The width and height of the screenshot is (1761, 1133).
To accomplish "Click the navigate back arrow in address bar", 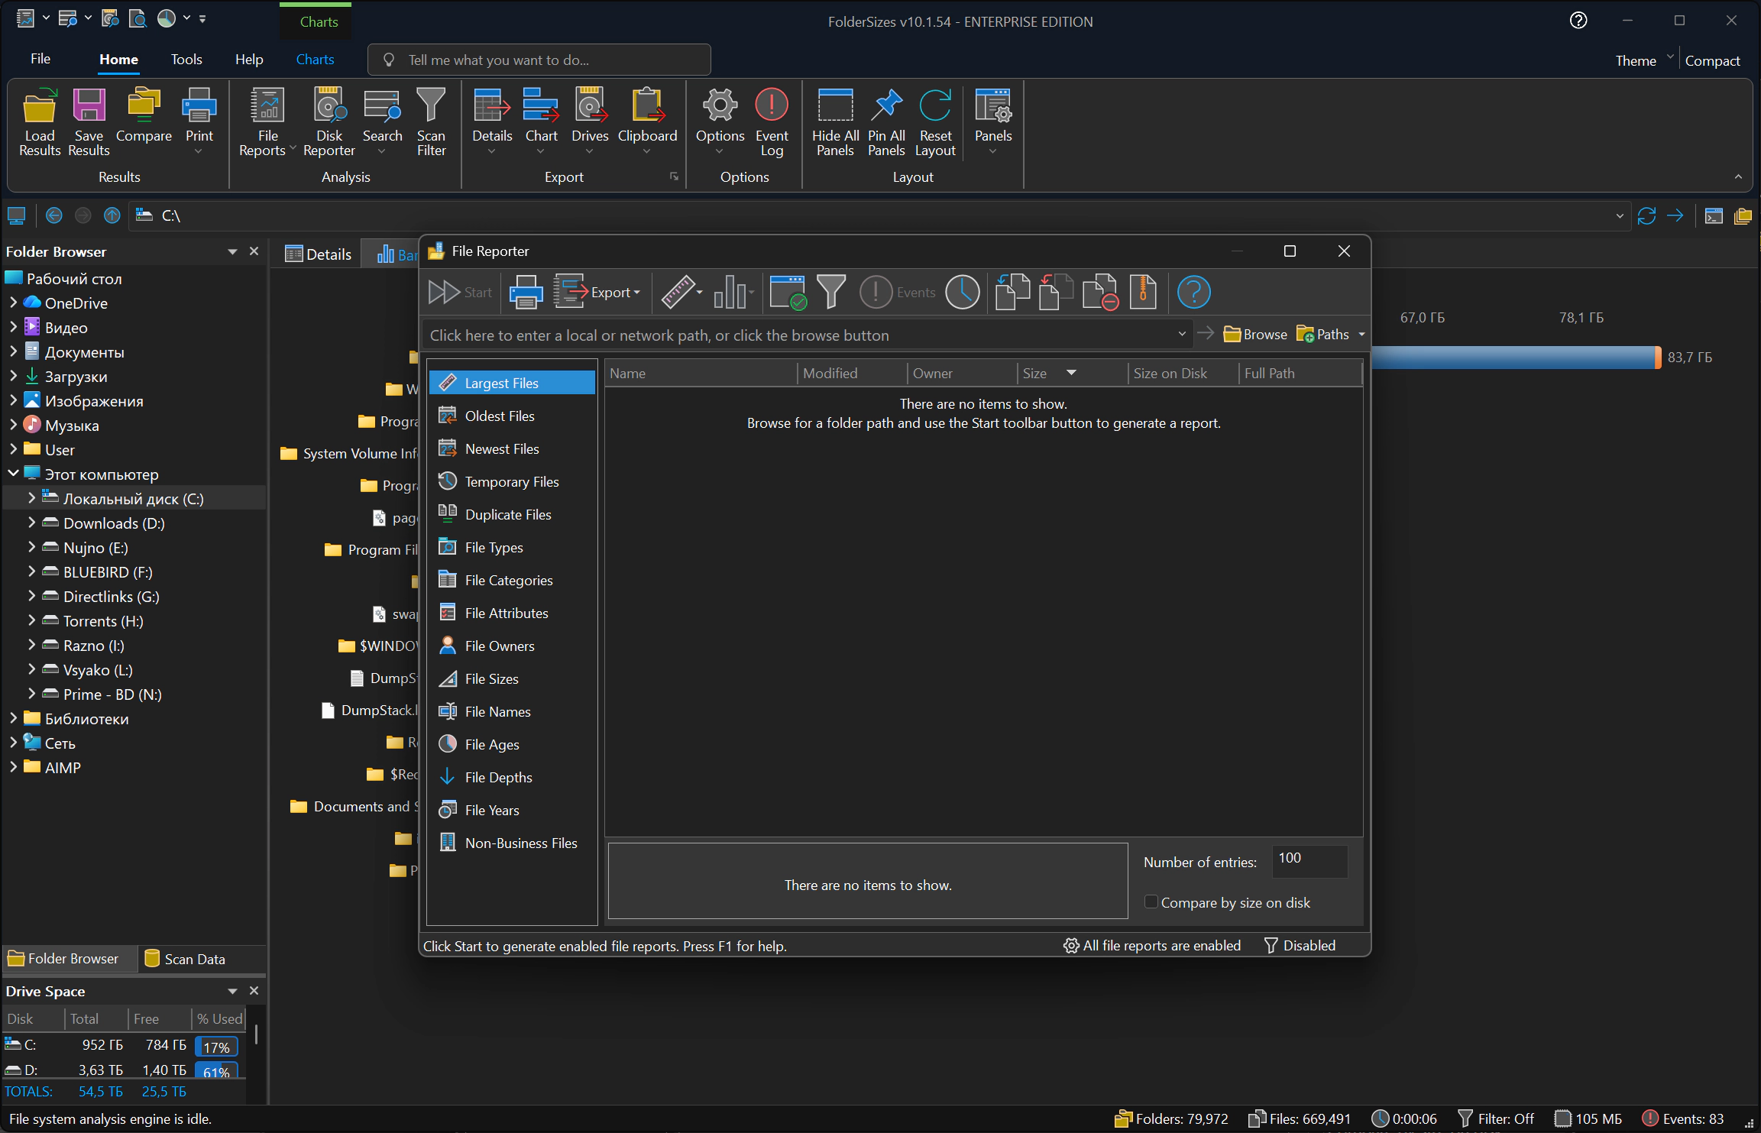I will pos(53,215).
